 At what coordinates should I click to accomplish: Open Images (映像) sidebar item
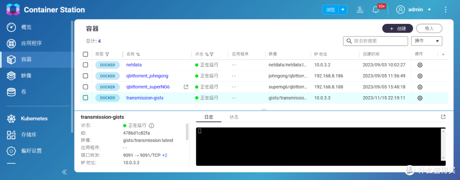[26, 76]
